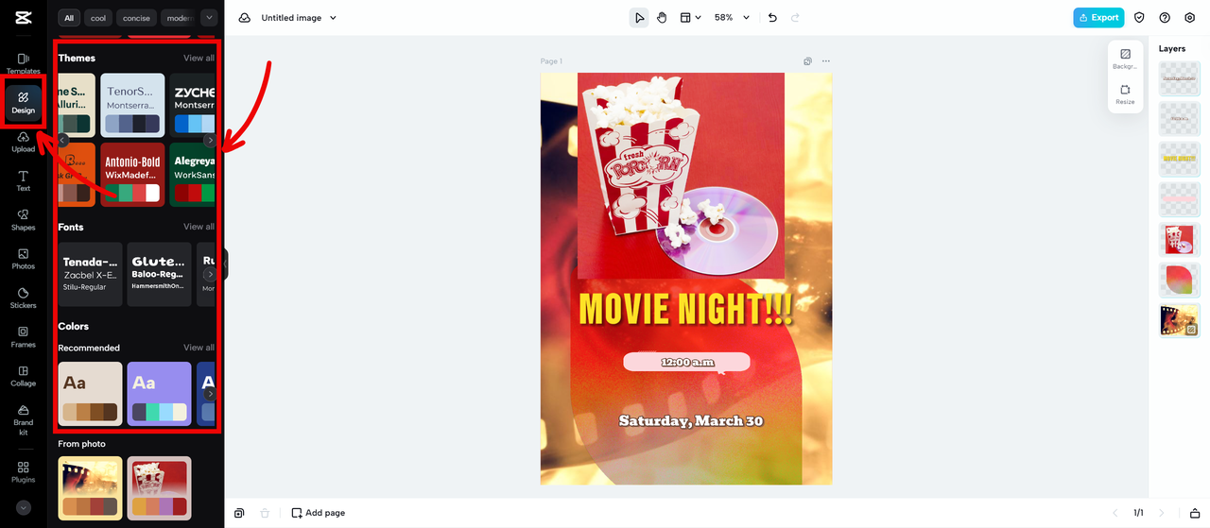Apply the TenorSans Montserrat theme
This screenshot has width=1210, height=528.
tap(132, 105)
